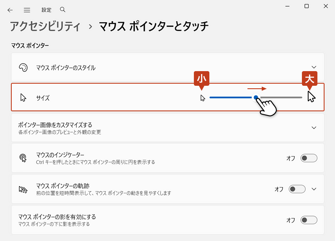335x241 pixels.
Task: Expand the pointer trails chevron
Action: (314, 189)
